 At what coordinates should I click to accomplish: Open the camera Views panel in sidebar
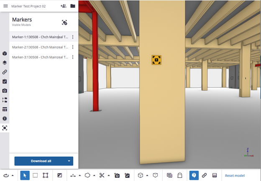[5, 91]
